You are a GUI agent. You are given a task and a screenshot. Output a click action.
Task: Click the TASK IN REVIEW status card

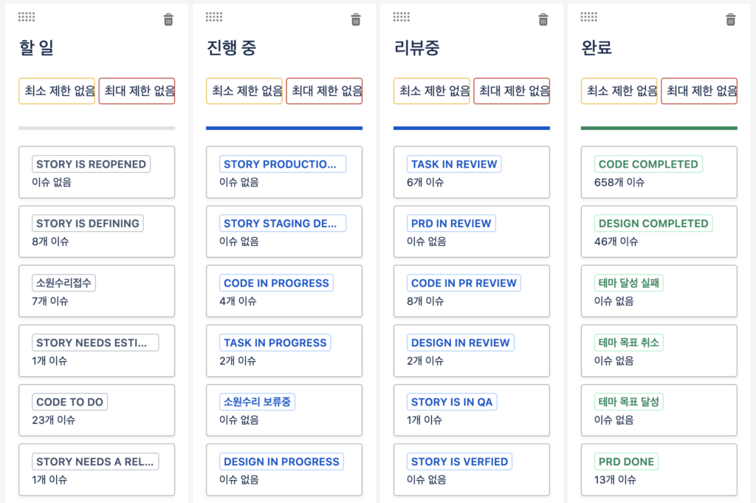click(472, 172)
